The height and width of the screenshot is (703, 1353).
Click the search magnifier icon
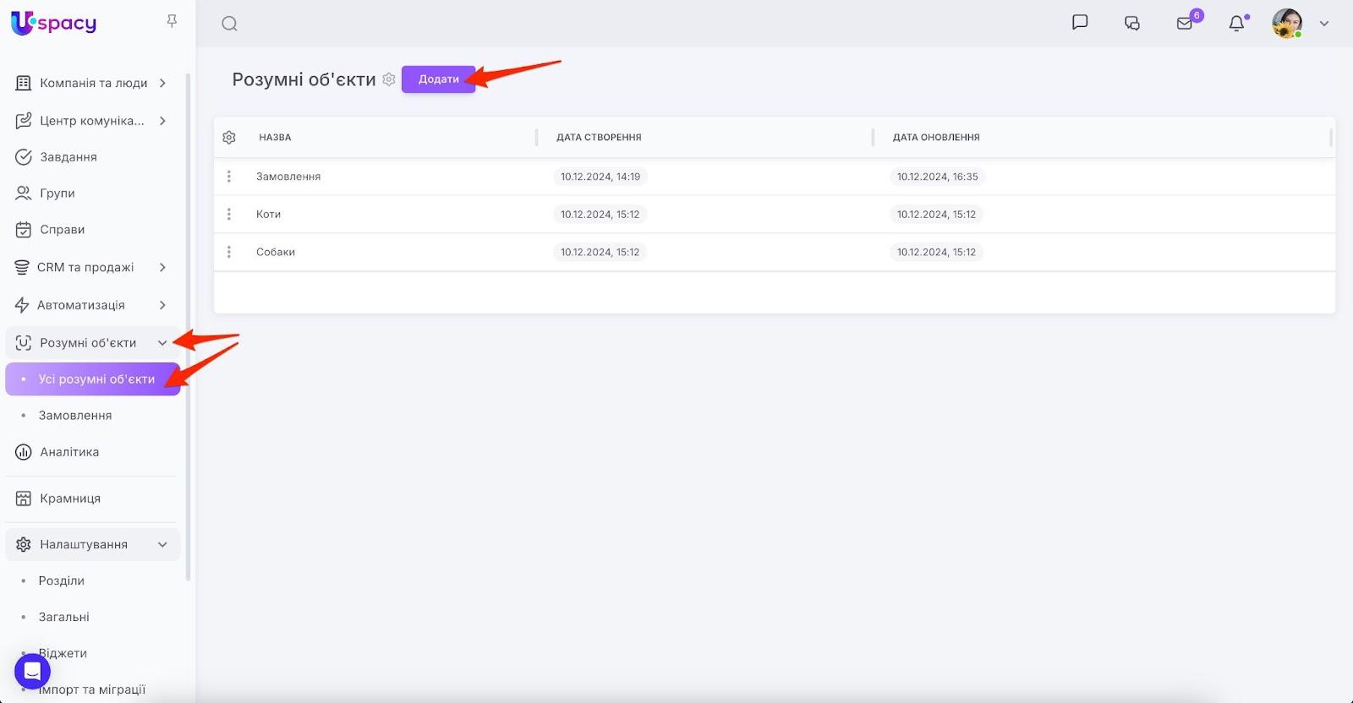(x=229, y=24)
